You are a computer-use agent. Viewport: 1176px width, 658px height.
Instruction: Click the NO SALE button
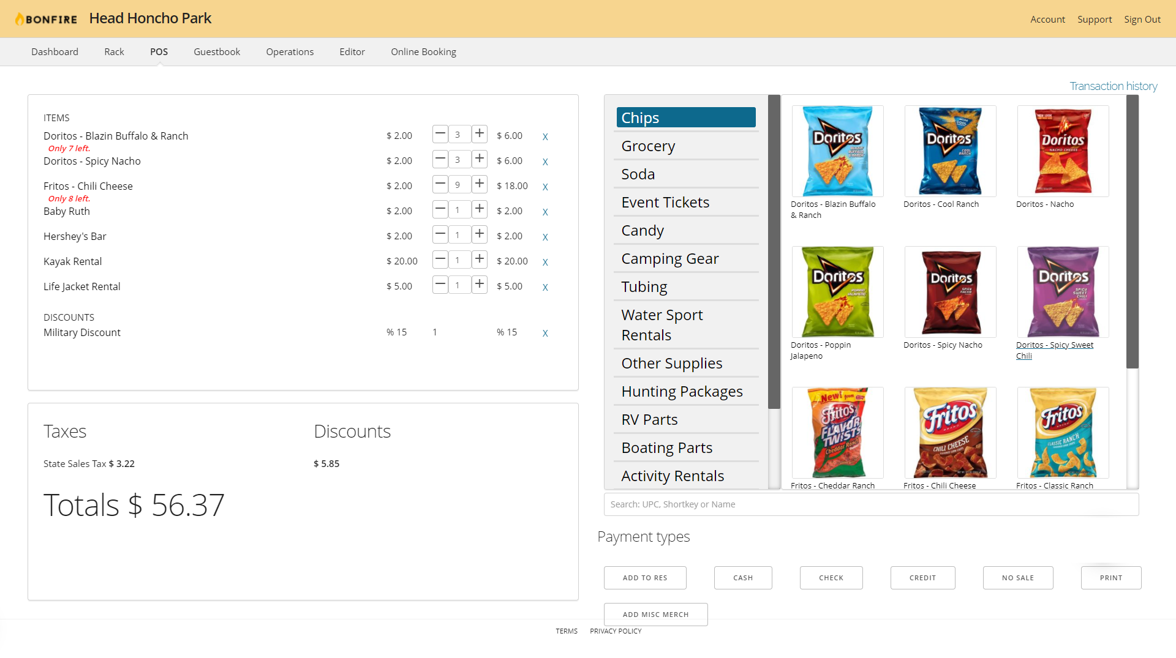coord(1018,578)
